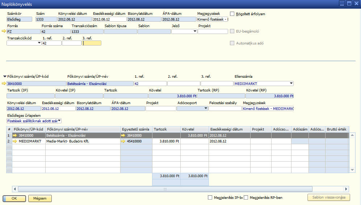Click row 2 Esedékességi dátum 2012.08.12 cell
This screenshot has width=361, height=205.
(x=230, y=141)
